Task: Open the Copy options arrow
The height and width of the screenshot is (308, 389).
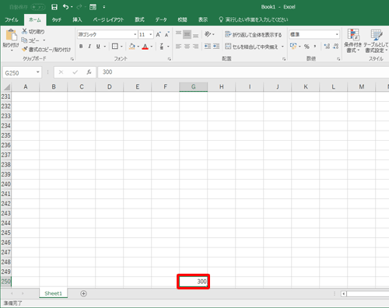Action: tap(44, 40)
